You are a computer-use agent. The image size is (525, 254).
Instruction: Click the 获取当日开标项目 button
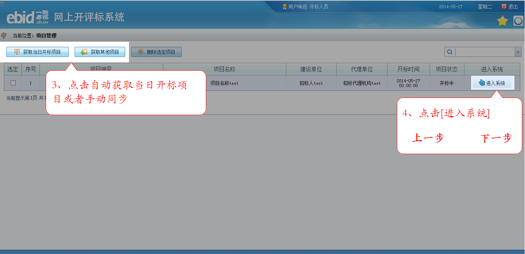pyautogui.click(x=37, y=52)
